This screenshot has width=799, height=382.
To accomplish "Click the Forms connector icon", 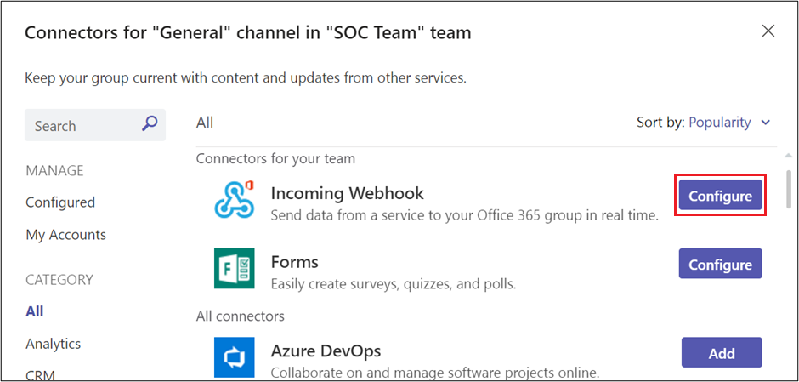I will click(x=234, y=269).
